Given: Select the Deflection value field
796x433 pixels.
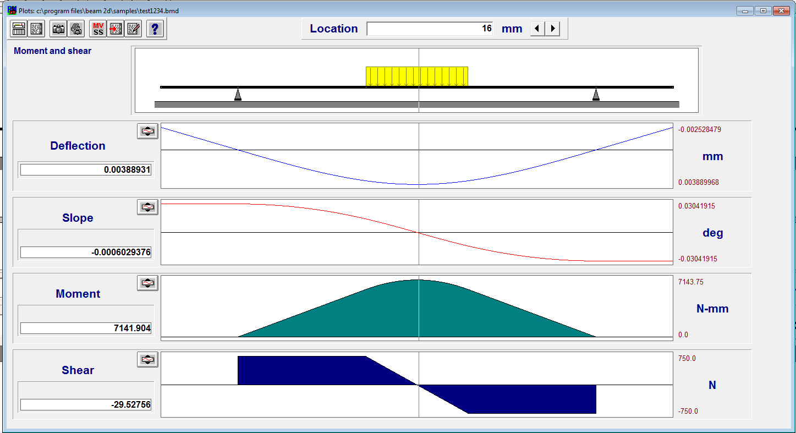Looking at the screenshot, I should [x=85, y=169].
